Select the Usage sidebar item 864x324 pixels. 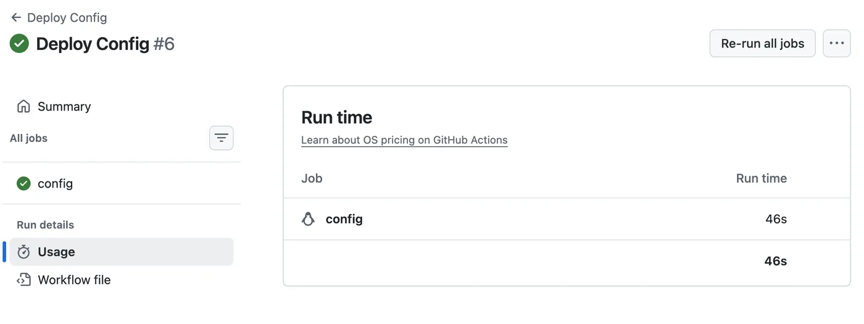click(x=122, y=252)
